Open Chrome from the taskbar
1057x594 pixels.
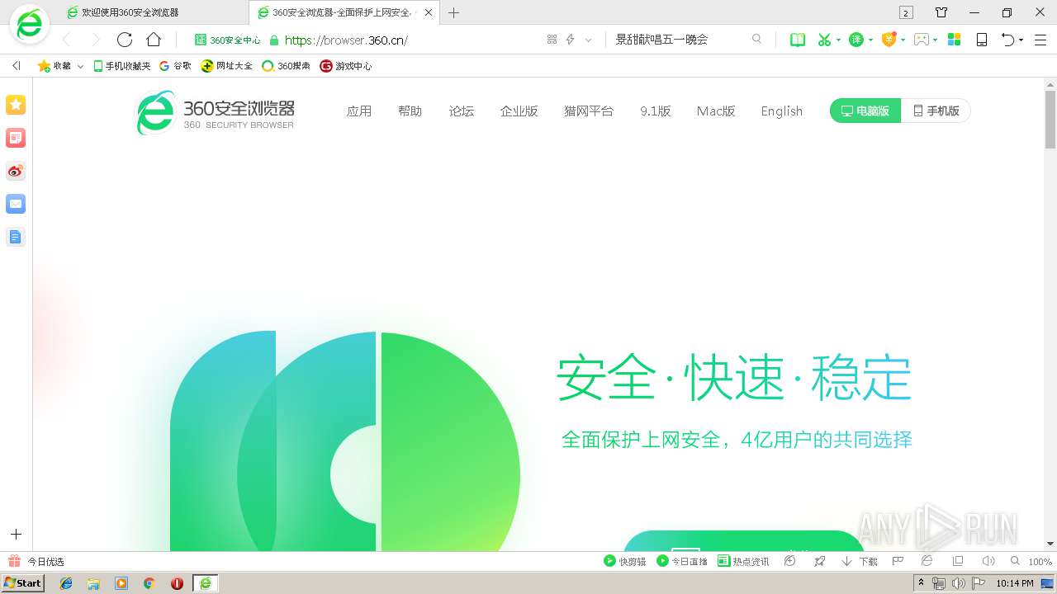pos(149,583)
